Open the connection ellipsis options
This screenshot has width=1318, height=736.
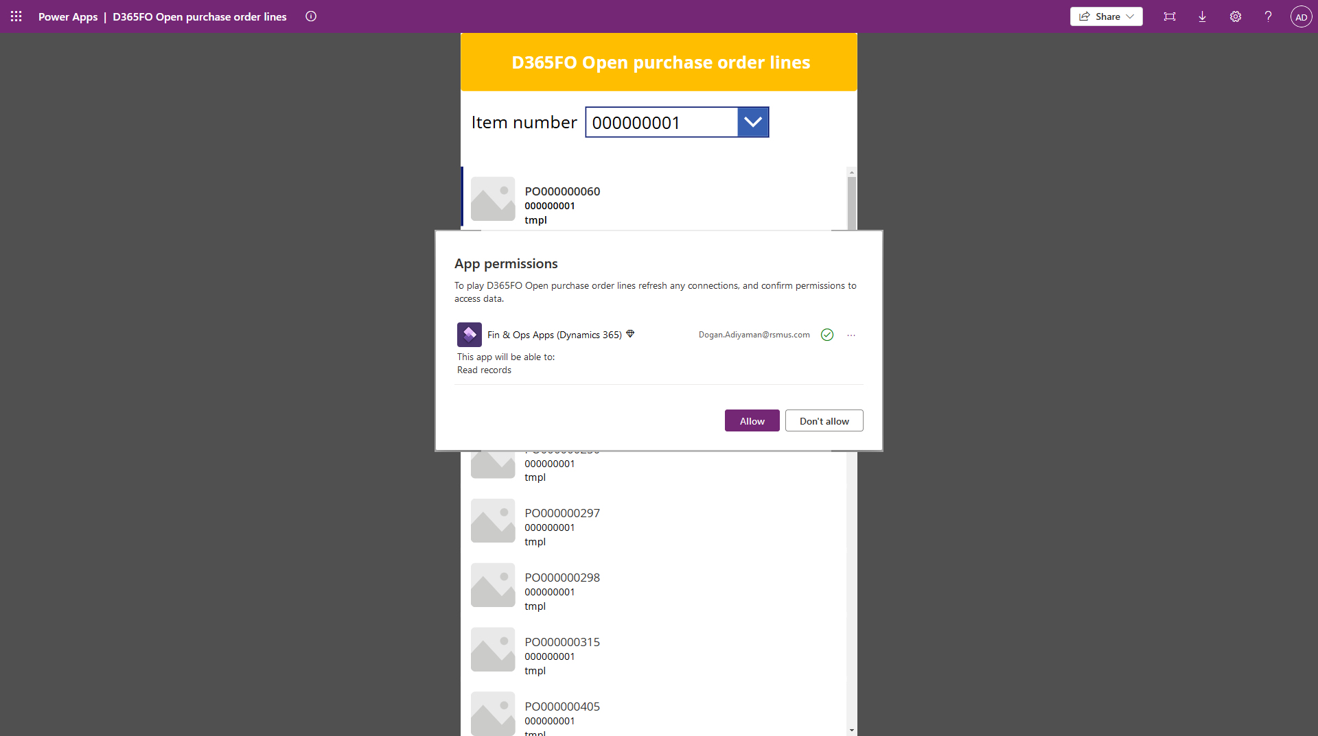click(x=851, y=335)
